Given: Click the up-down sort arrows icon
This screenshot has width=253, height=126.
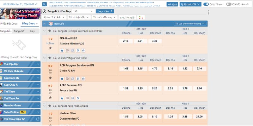Looking at the screenshot, I should (141, 17).
